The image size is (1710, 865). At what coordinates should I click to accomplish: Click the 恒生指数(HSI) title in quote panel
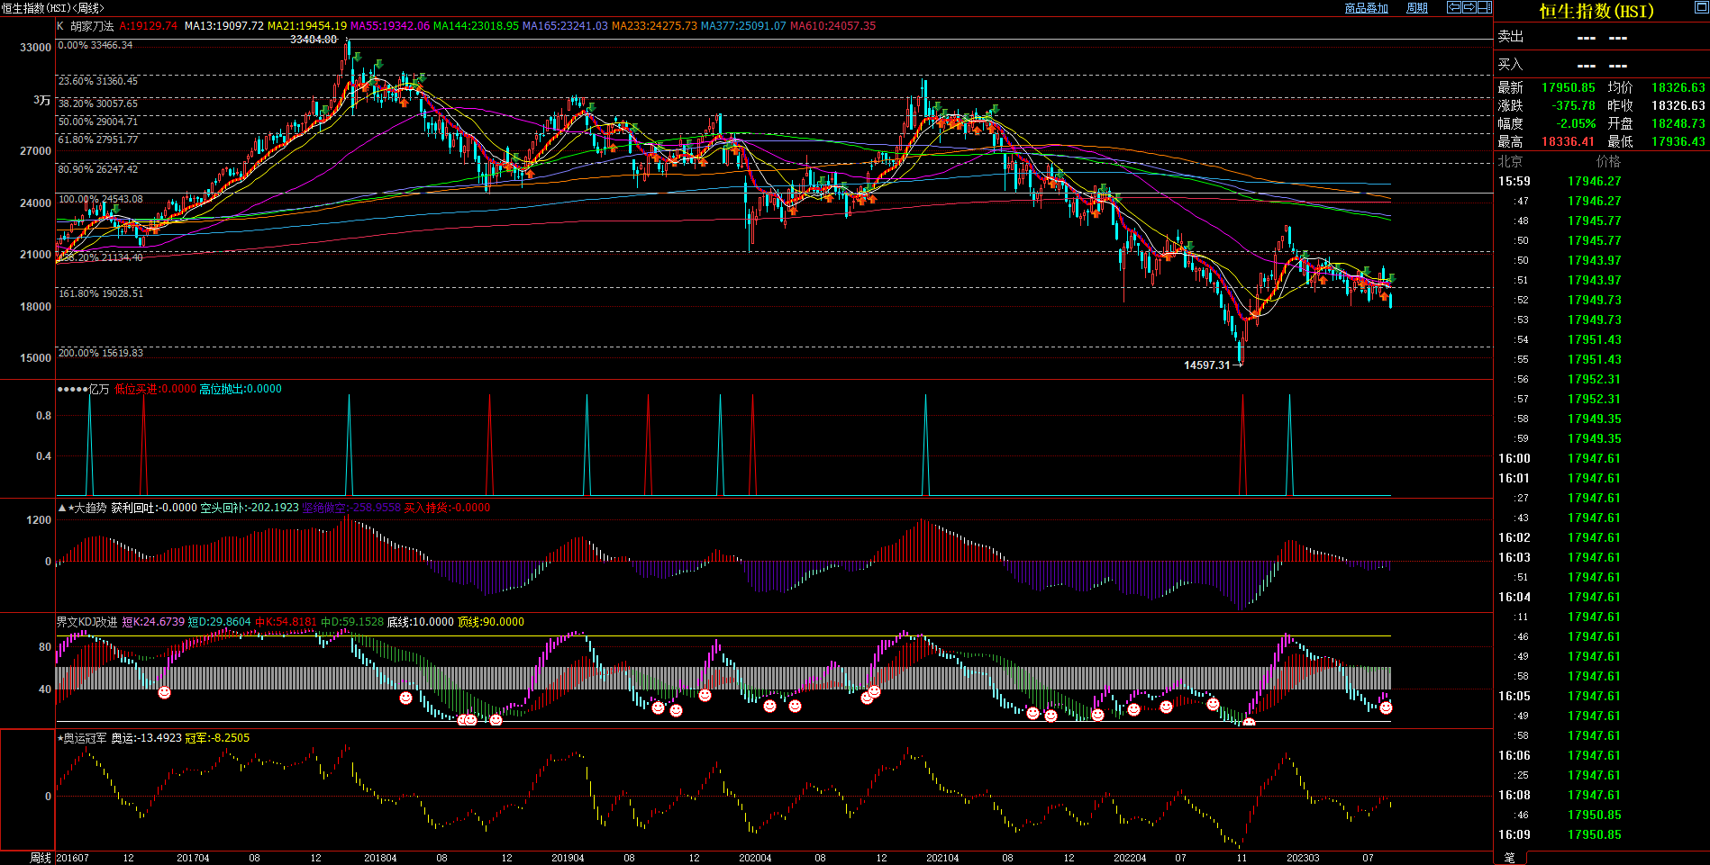point(1596,11)
